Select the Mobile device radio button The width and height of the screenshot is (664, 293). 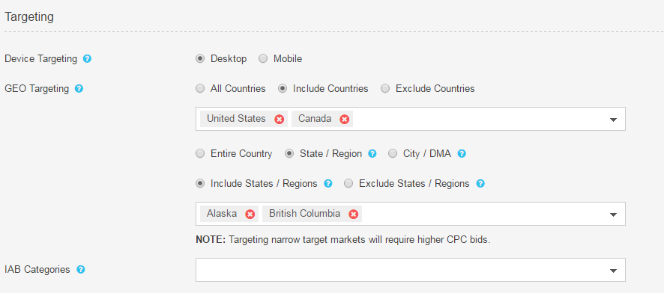(x=263, y=59)
